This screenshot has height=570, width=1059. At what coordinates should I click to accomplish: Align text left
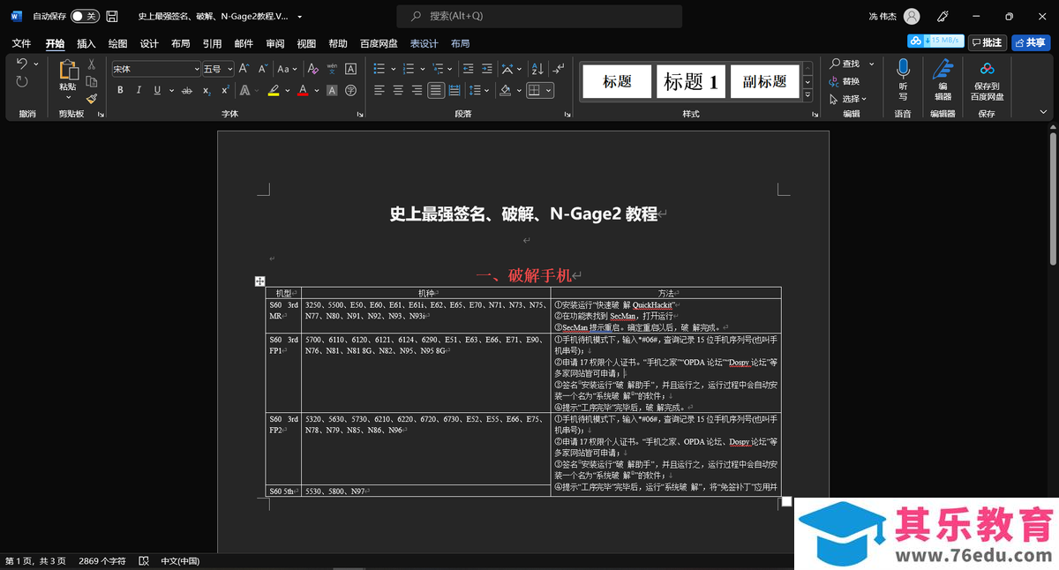[x=379, y=90]
